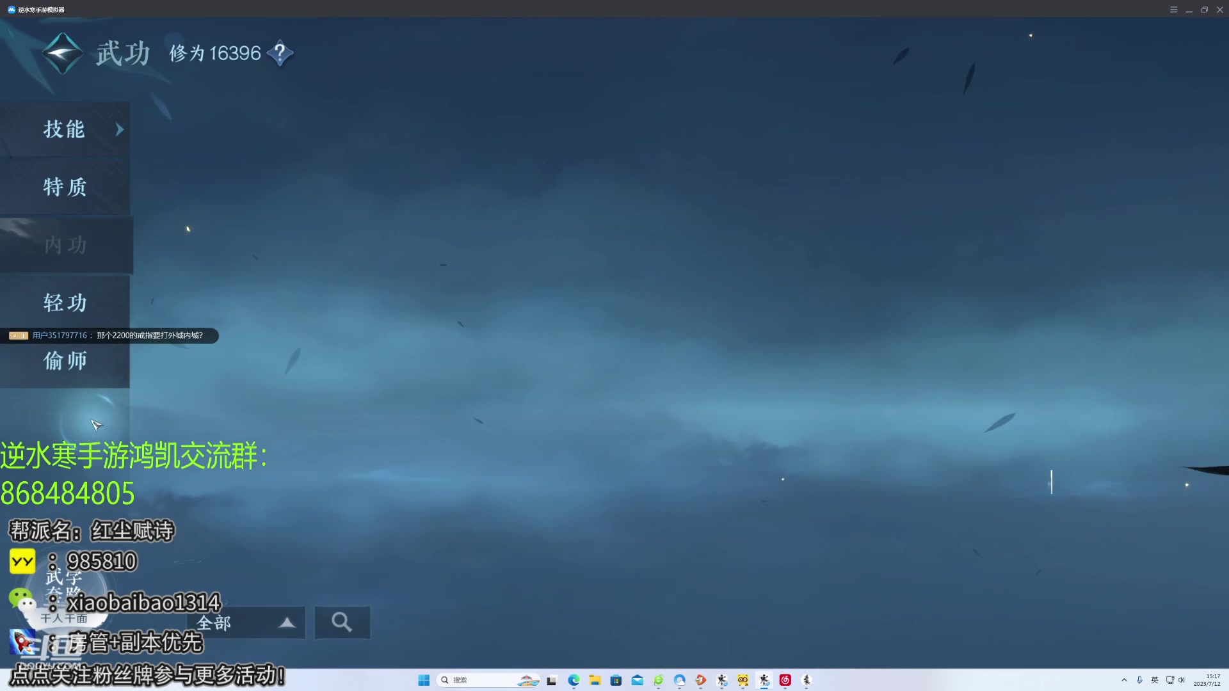Expand the 全部 filter dropdown
This screenshot has width=1229, height=691.
point(246,623)
